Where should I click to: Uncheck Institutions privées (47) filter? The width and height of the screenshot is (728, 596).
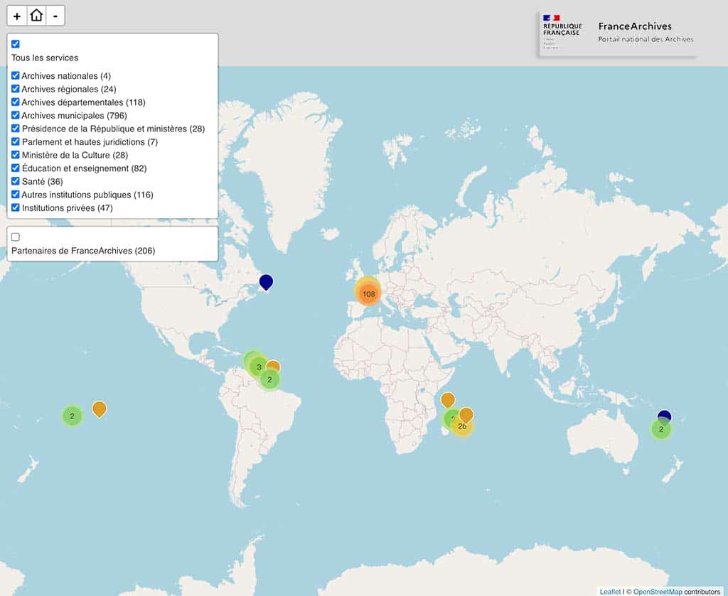click(x=16, y=207)
